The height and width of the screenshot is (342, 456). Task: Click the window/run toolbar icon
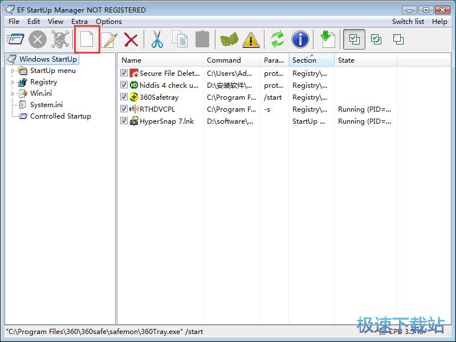tap(15, 39)
